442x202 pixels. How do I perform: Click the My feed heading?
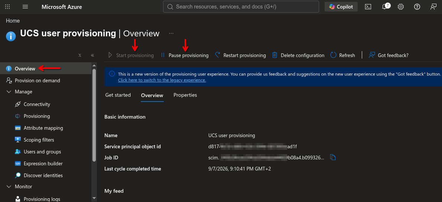click(x=114, y=191)
